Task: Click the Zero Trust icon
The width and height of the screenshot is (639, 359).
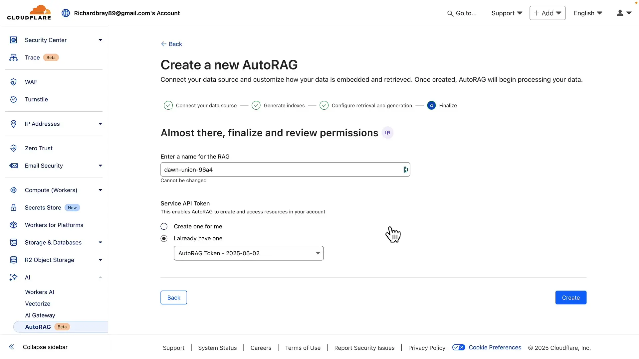Action: [13, 148]
